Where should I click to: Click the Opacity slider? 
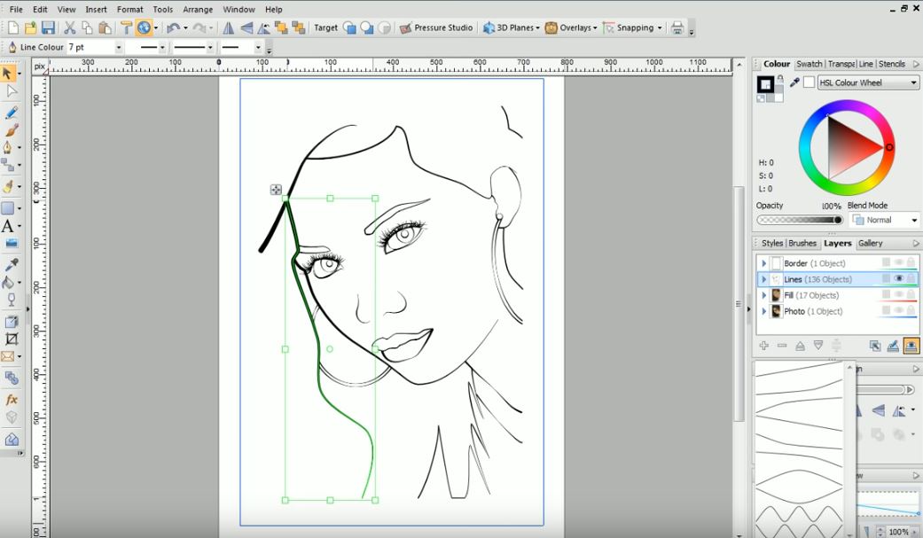point(798,220)
